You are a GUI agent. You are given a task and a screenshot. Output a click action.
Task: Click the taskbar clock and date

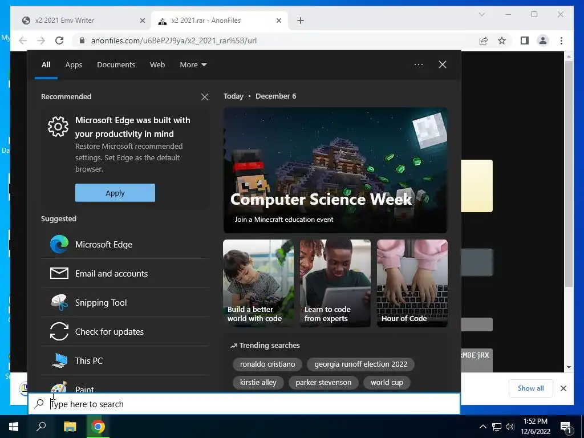tap(536, 427)
